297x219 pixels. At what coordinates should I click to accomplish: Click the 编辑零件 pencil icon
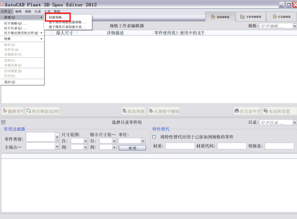[5, 111]
